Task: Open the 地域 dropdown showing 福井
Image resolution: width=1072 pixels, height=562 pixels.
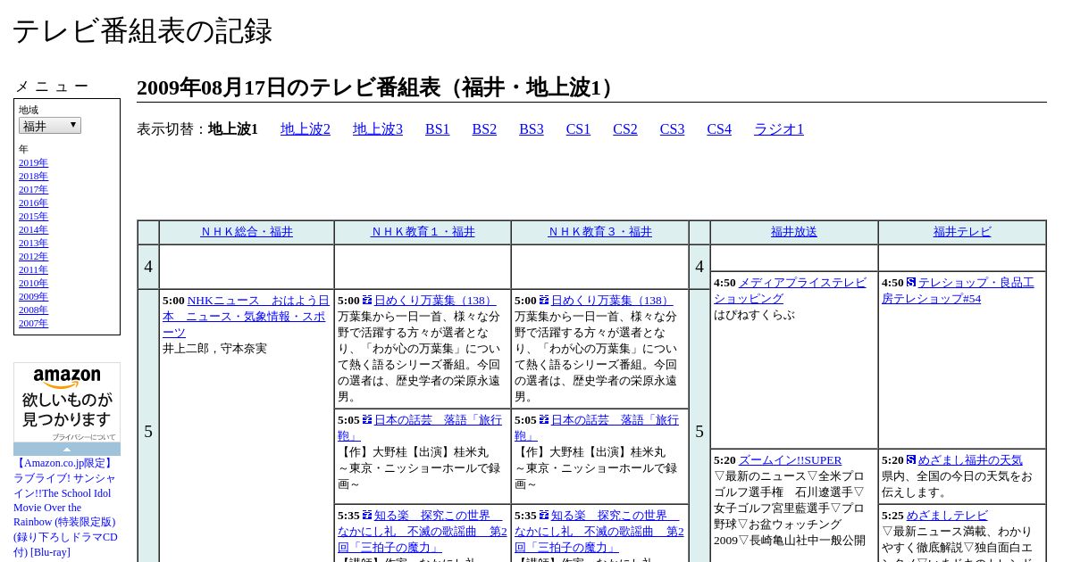Action: [x=50, y=126]
